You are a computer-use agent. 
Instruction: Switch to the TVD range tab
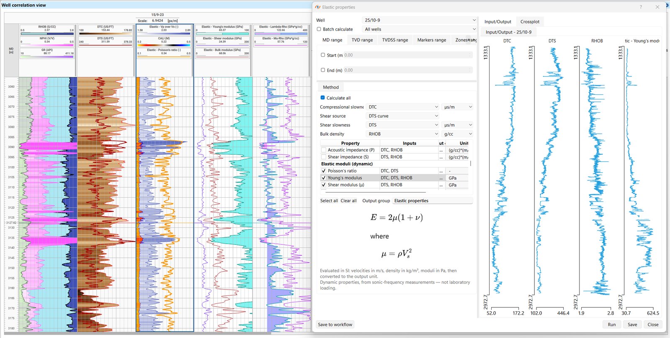coord(362,40)
